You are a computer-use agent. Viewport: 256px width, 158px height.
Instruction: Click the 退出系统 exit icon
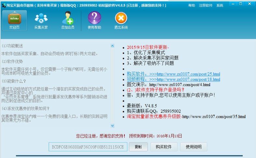click(x=121, y=20)
